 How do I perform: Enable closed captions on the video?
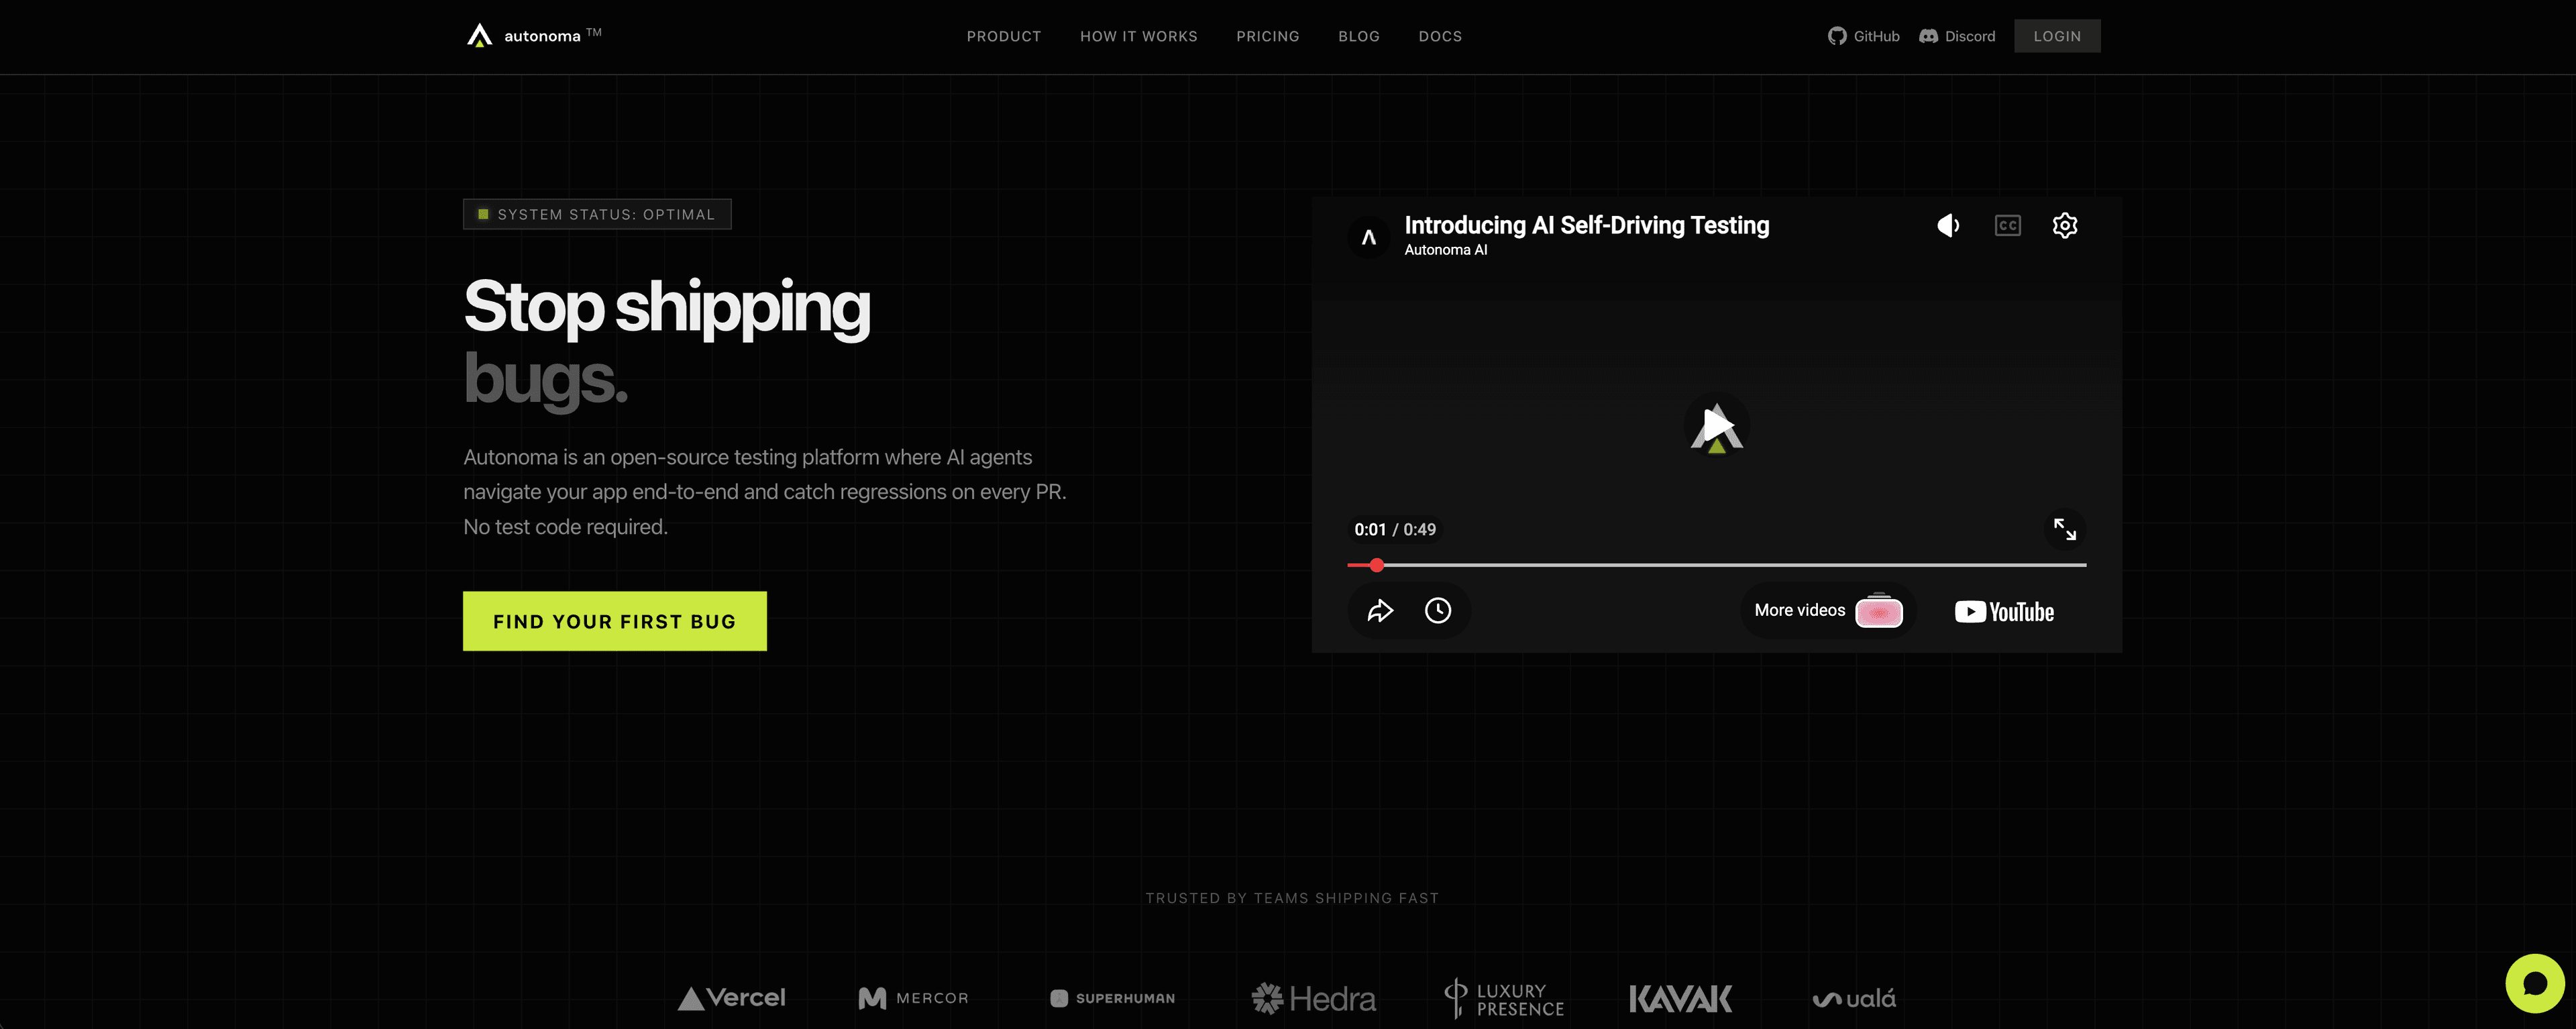[2006, 225]
